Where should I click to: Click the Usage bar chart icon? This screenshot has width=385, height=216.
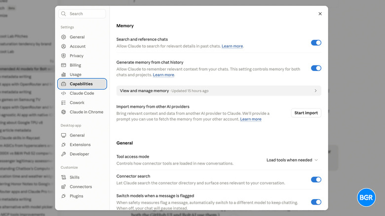point(64,74)
